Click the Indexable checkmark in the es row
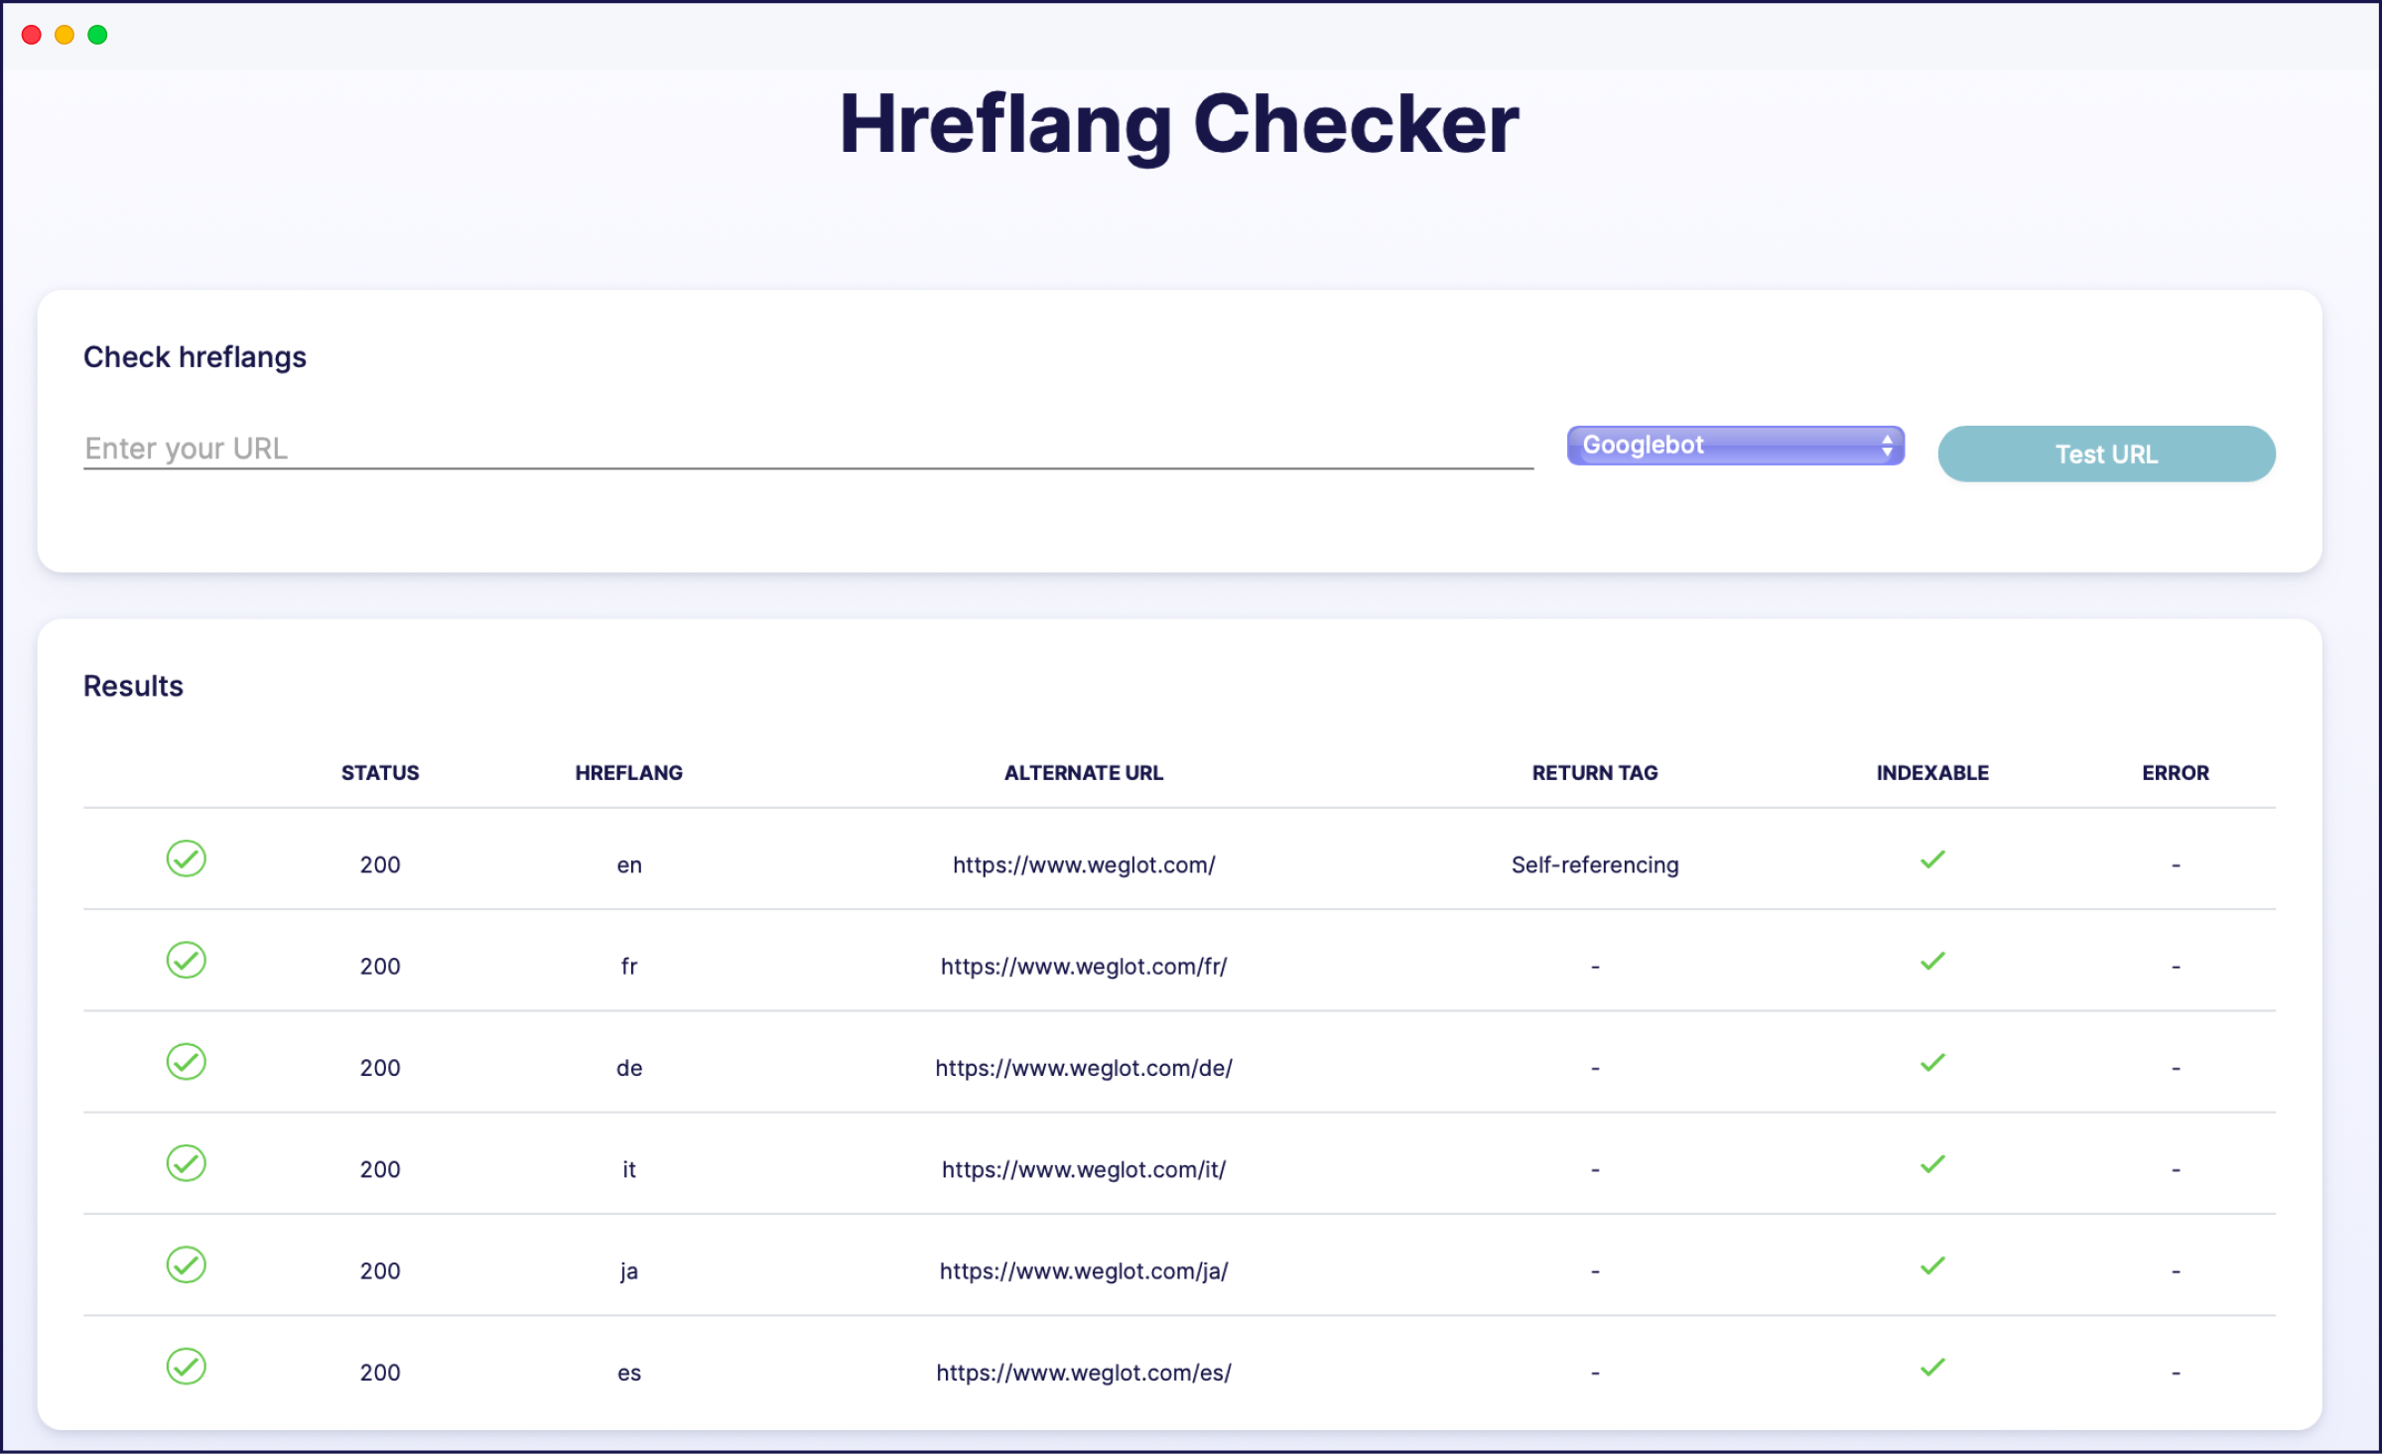 [x=1931, y=1367]
